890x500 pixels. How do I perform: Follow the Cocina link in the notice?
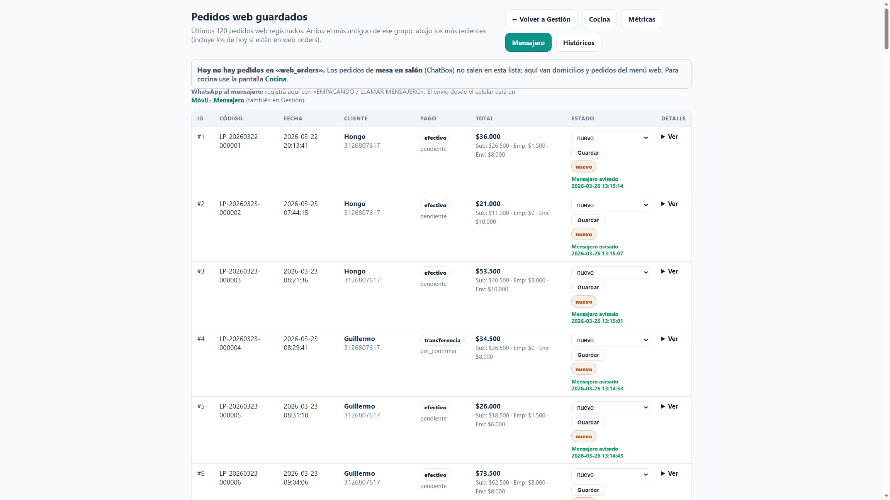click(x=275, y=79)
